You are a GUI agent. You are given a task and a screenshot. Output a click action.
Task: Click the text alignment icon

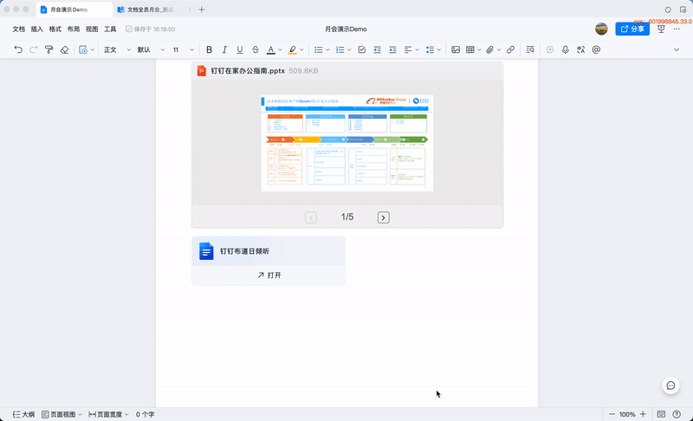[408, 49]
